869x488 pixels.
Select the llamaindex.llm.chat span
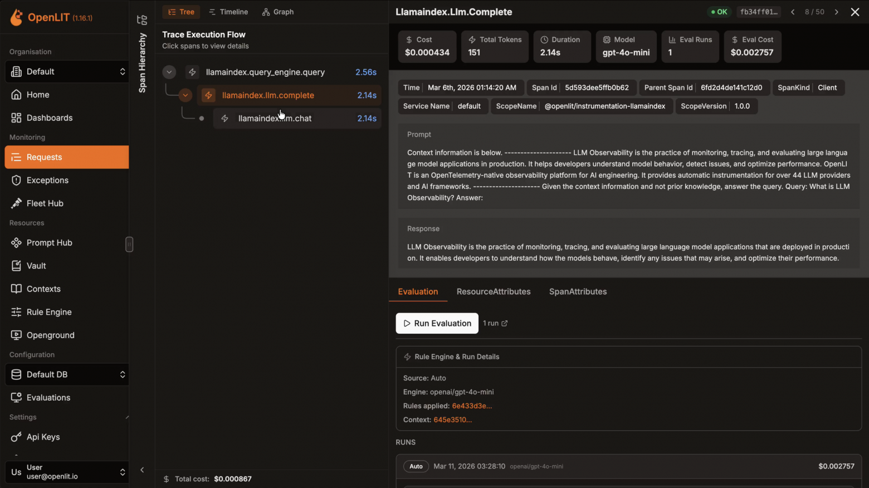[x=275, y=118]
